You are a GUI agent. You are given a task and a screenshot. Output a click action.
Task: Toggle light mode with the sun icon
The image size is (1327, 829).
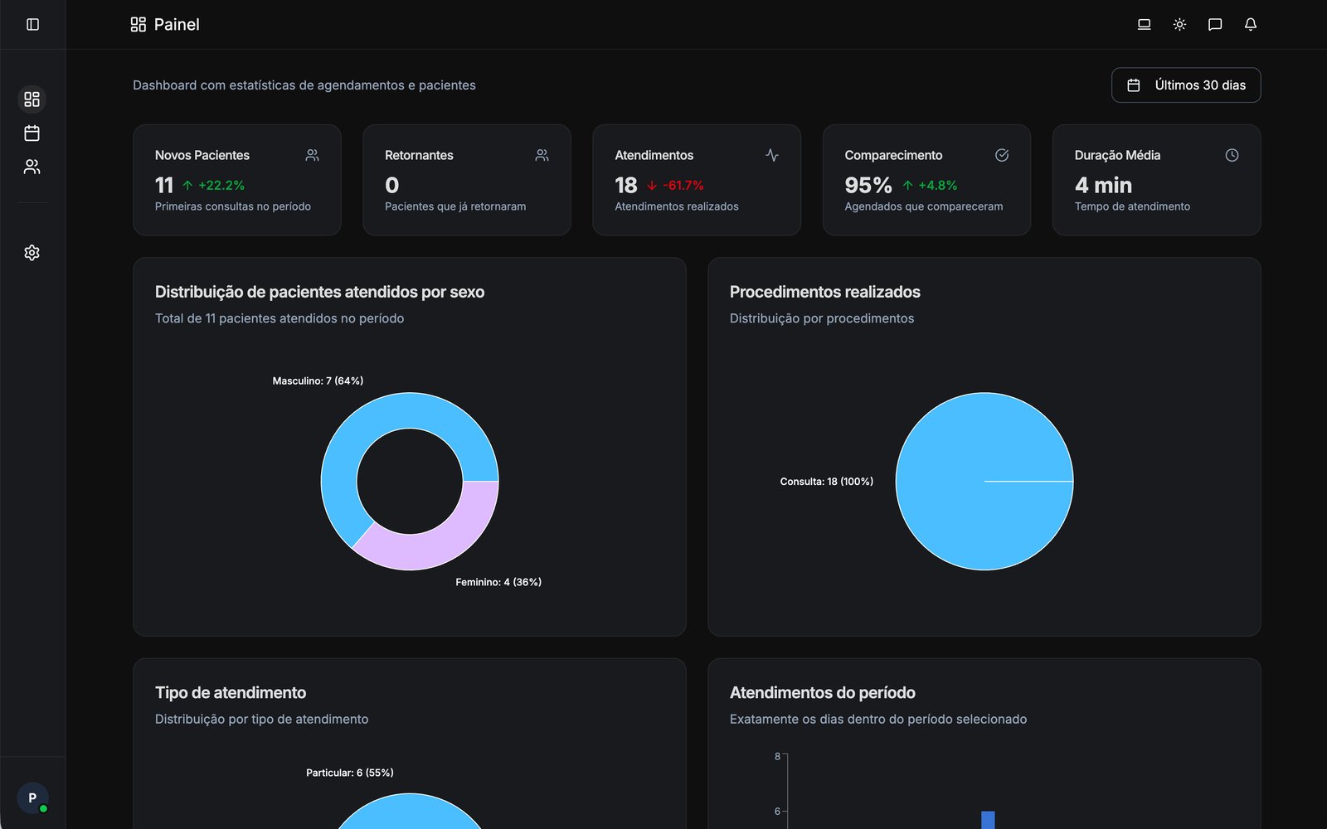pos(1179,24)
